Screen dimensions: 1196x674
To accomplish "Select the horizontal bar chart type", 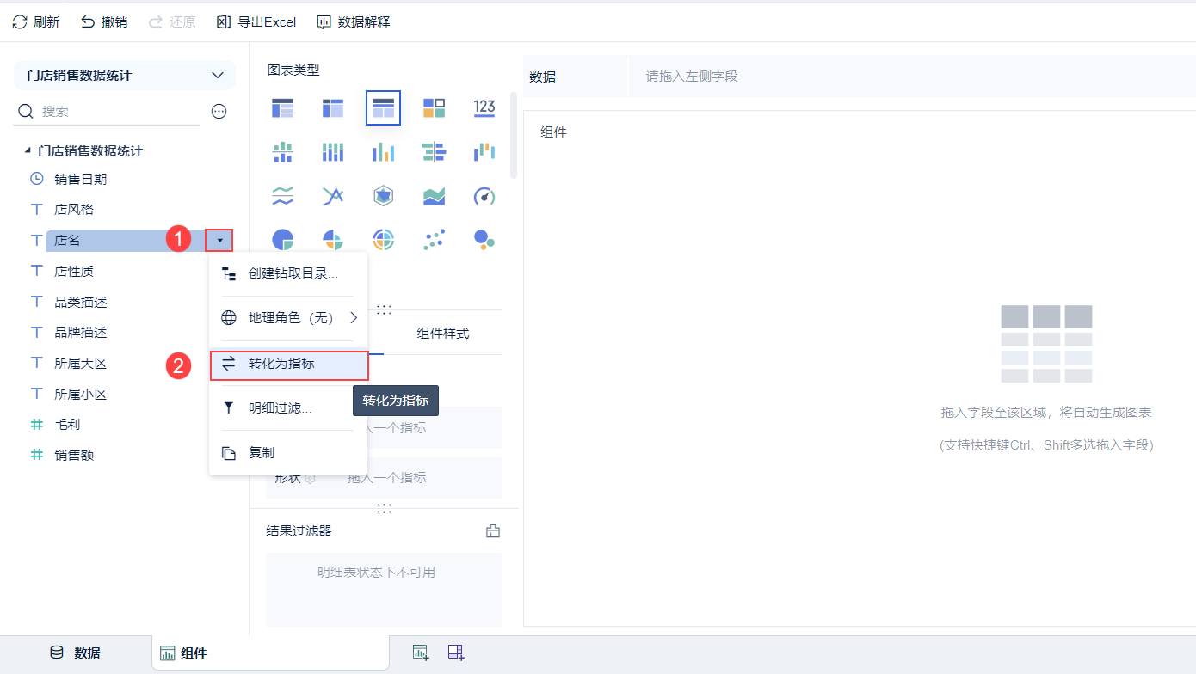I will click(x=433, y=151).
